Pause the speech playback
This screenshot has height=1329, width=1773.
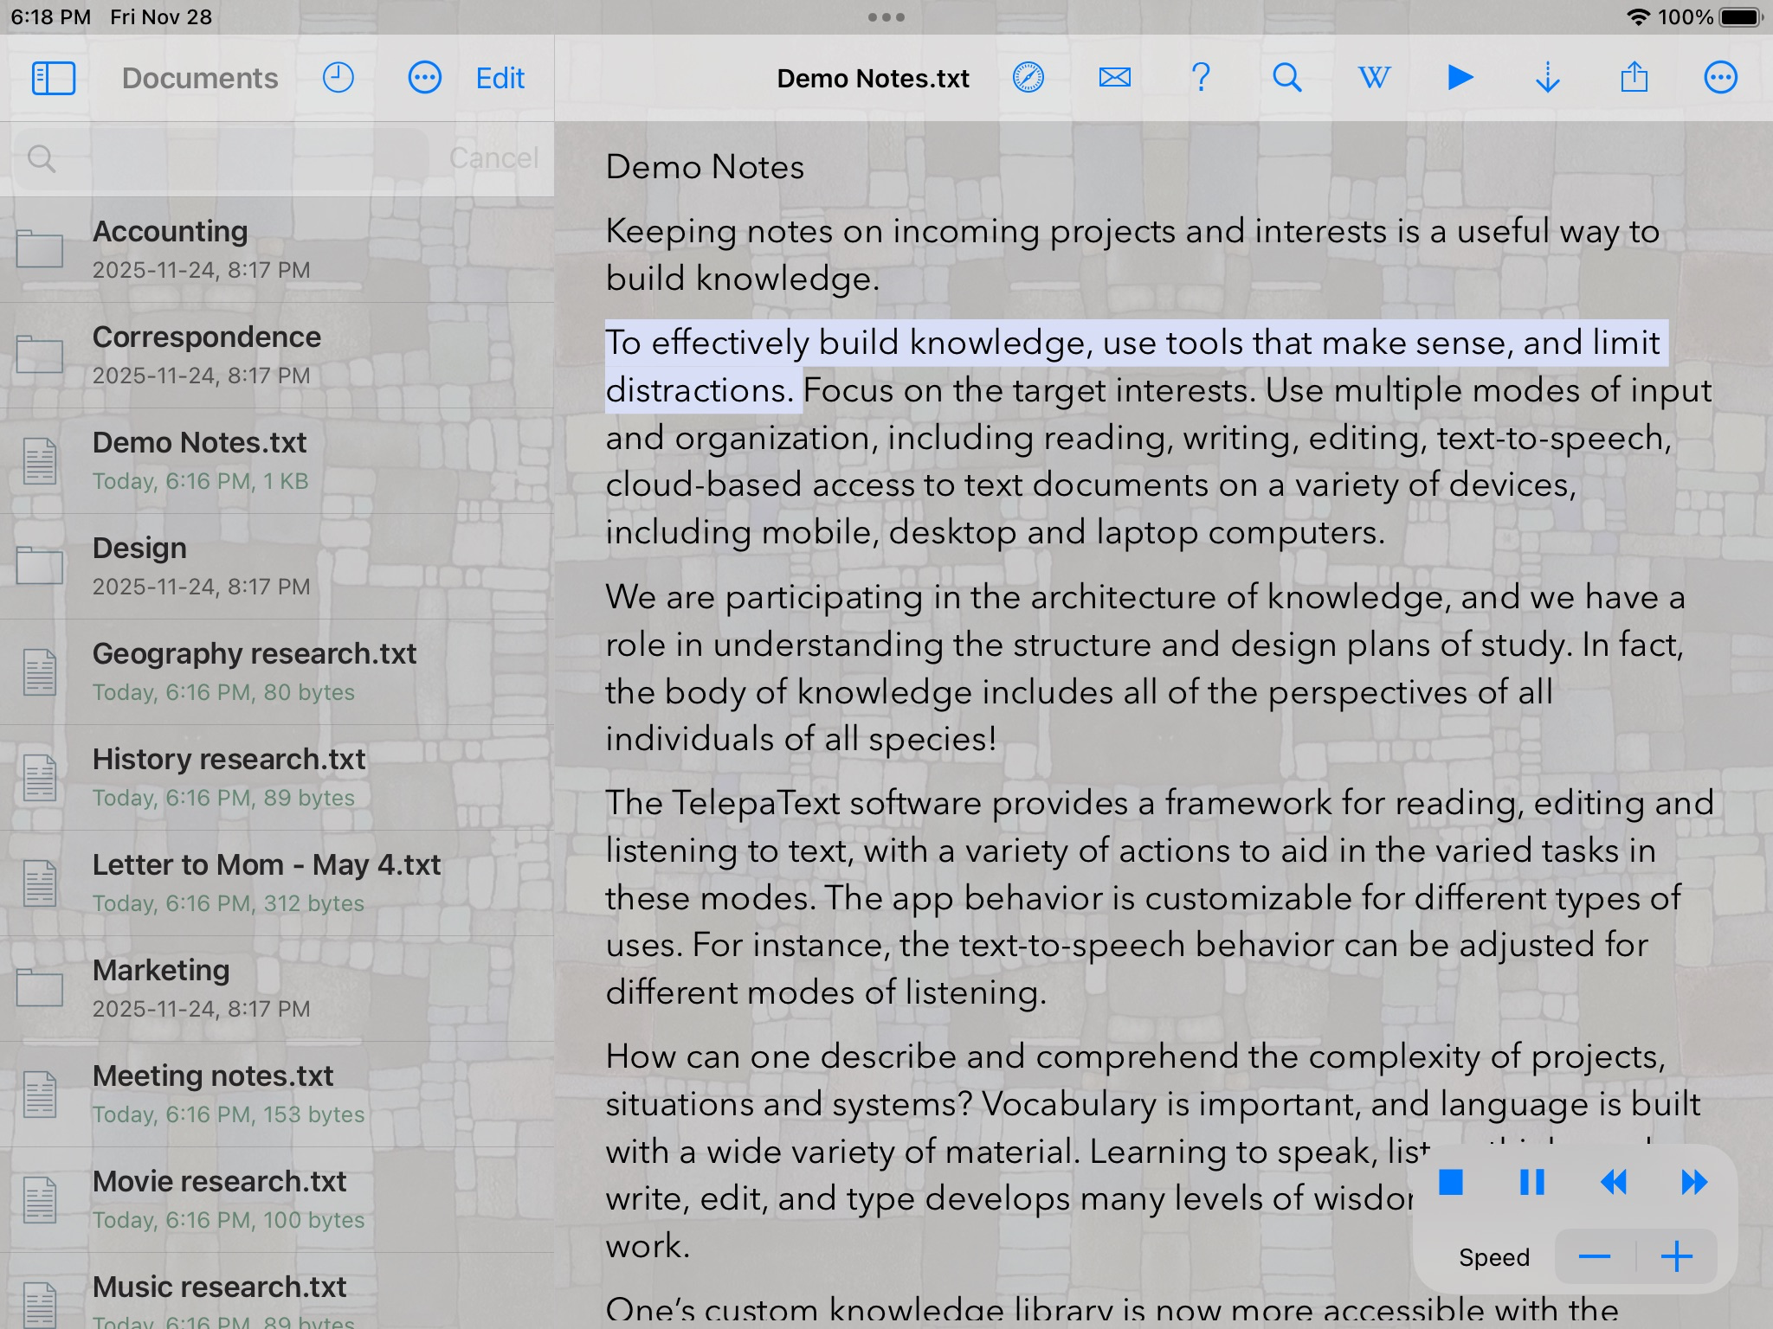[x=1532, y=1182]
